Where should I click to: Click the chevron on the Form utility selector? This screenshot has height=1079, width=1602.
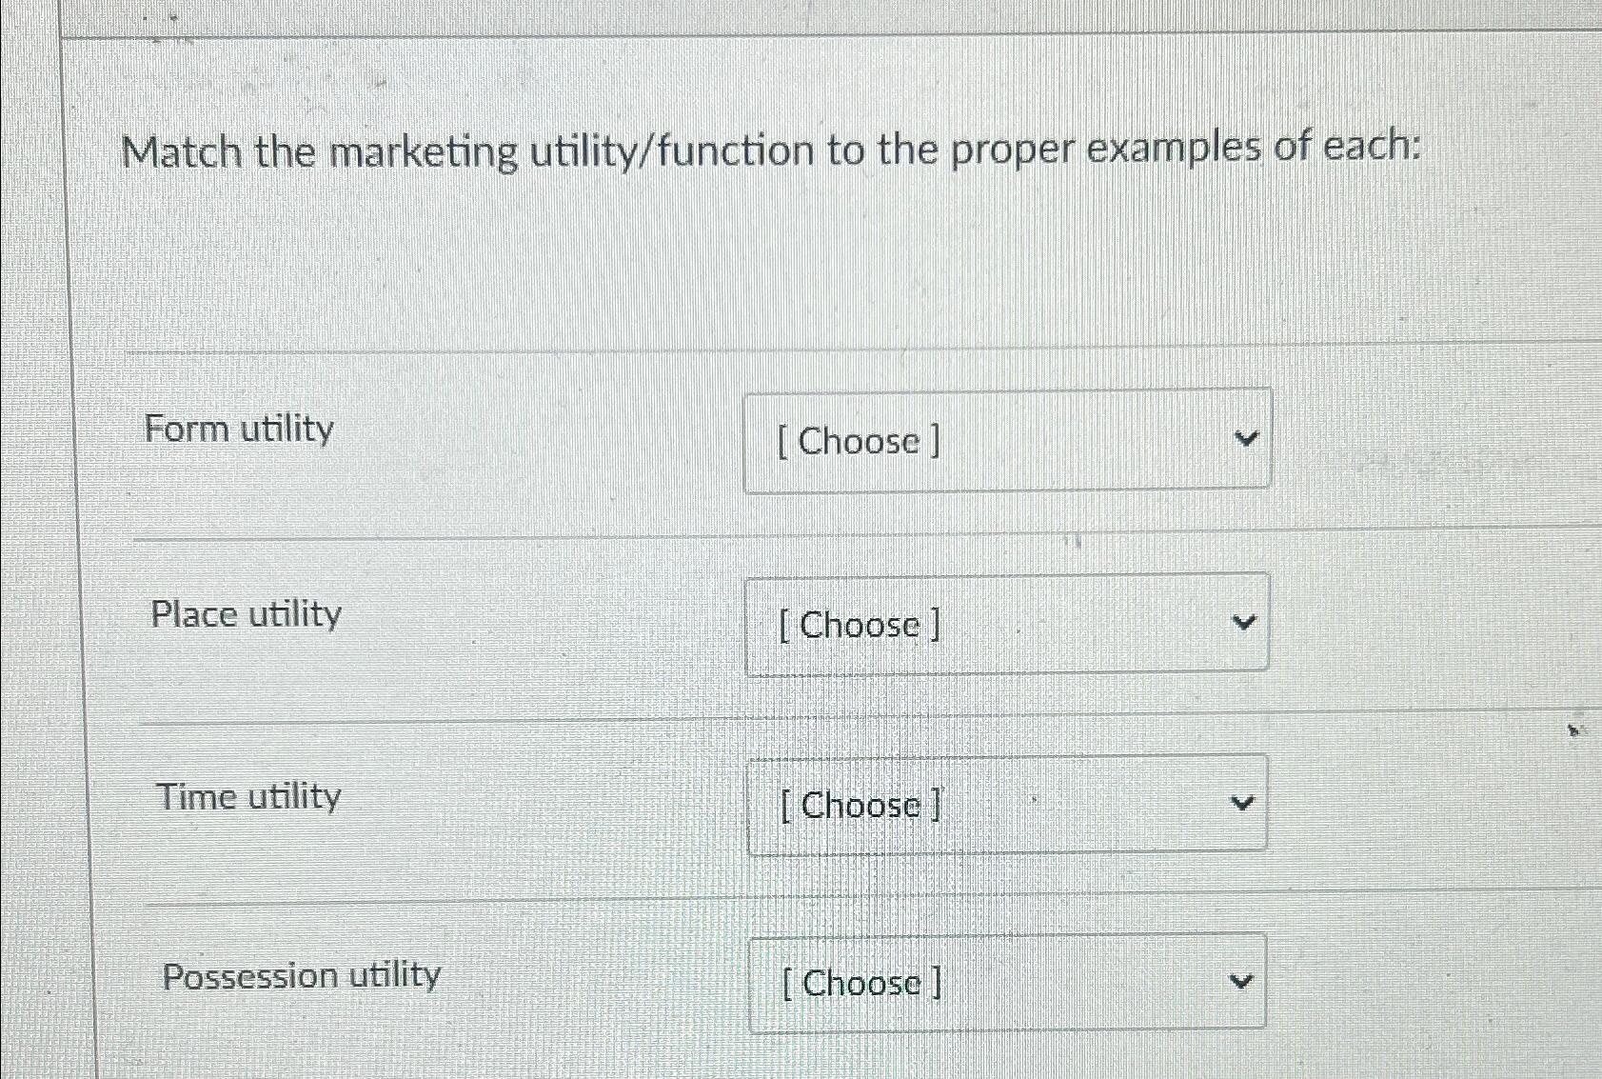[x=1243, y=439]
